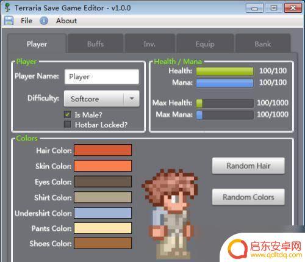The height and width of the screenshot is (262, 305).
Task: Pick the Skin Color swatch
Action: (102, 166)
